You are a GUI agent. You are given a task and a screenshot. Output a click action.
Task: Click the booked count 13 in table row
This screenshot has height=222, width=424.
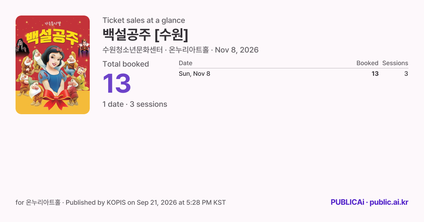click(x=375, y=74)
